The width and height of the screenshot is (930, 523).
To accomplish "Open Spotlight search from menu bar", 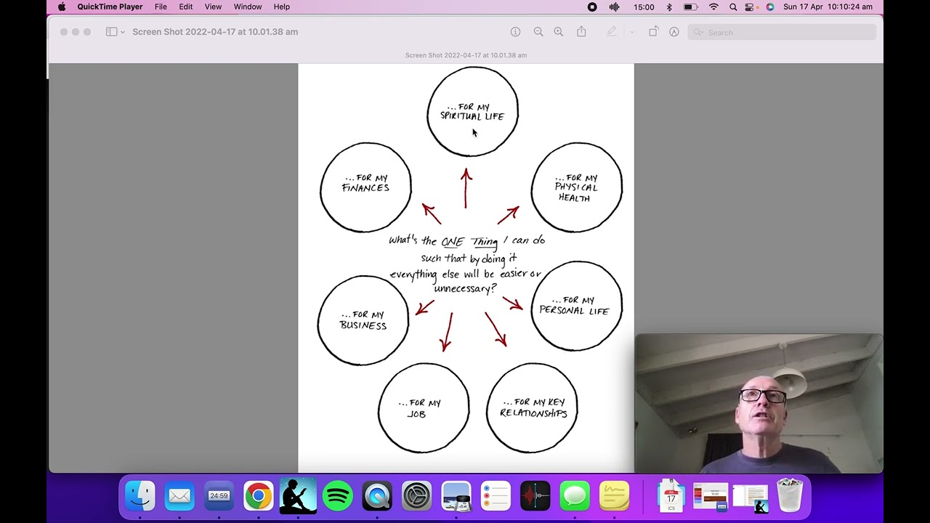I will click(733, 7).
